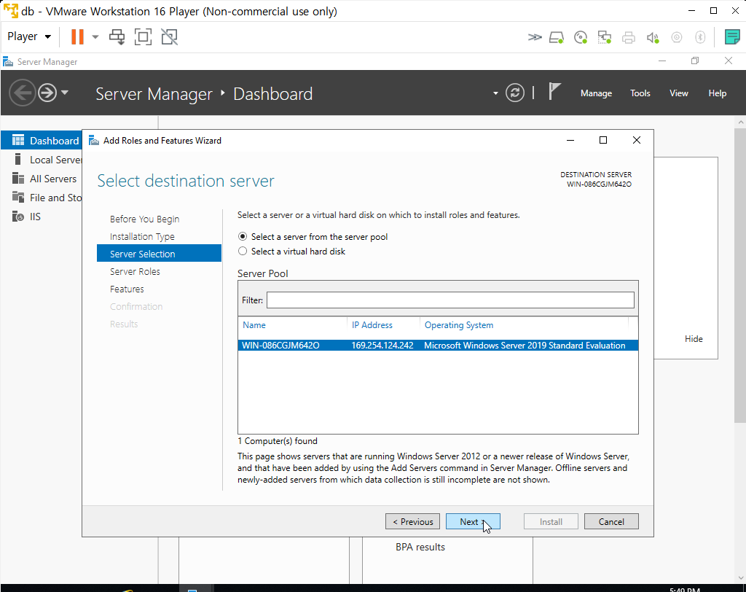The height and width of the screenshot is (592, 746).
Task: Open the Tools menu
Action: [640, 93]
